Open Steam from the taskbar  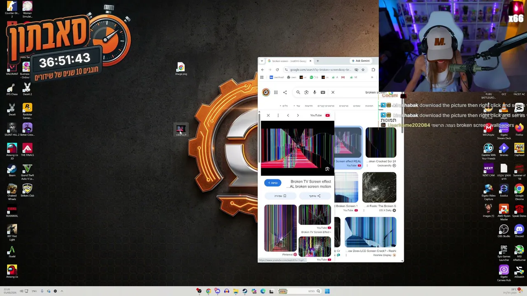point(245,291)
